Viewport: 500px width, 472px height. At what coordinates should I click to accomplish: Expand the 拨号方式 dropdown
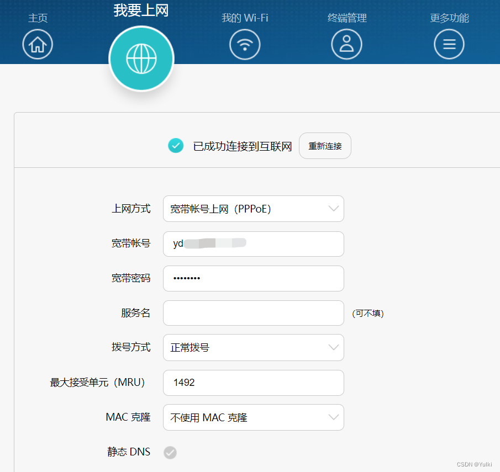coord(253,347)
